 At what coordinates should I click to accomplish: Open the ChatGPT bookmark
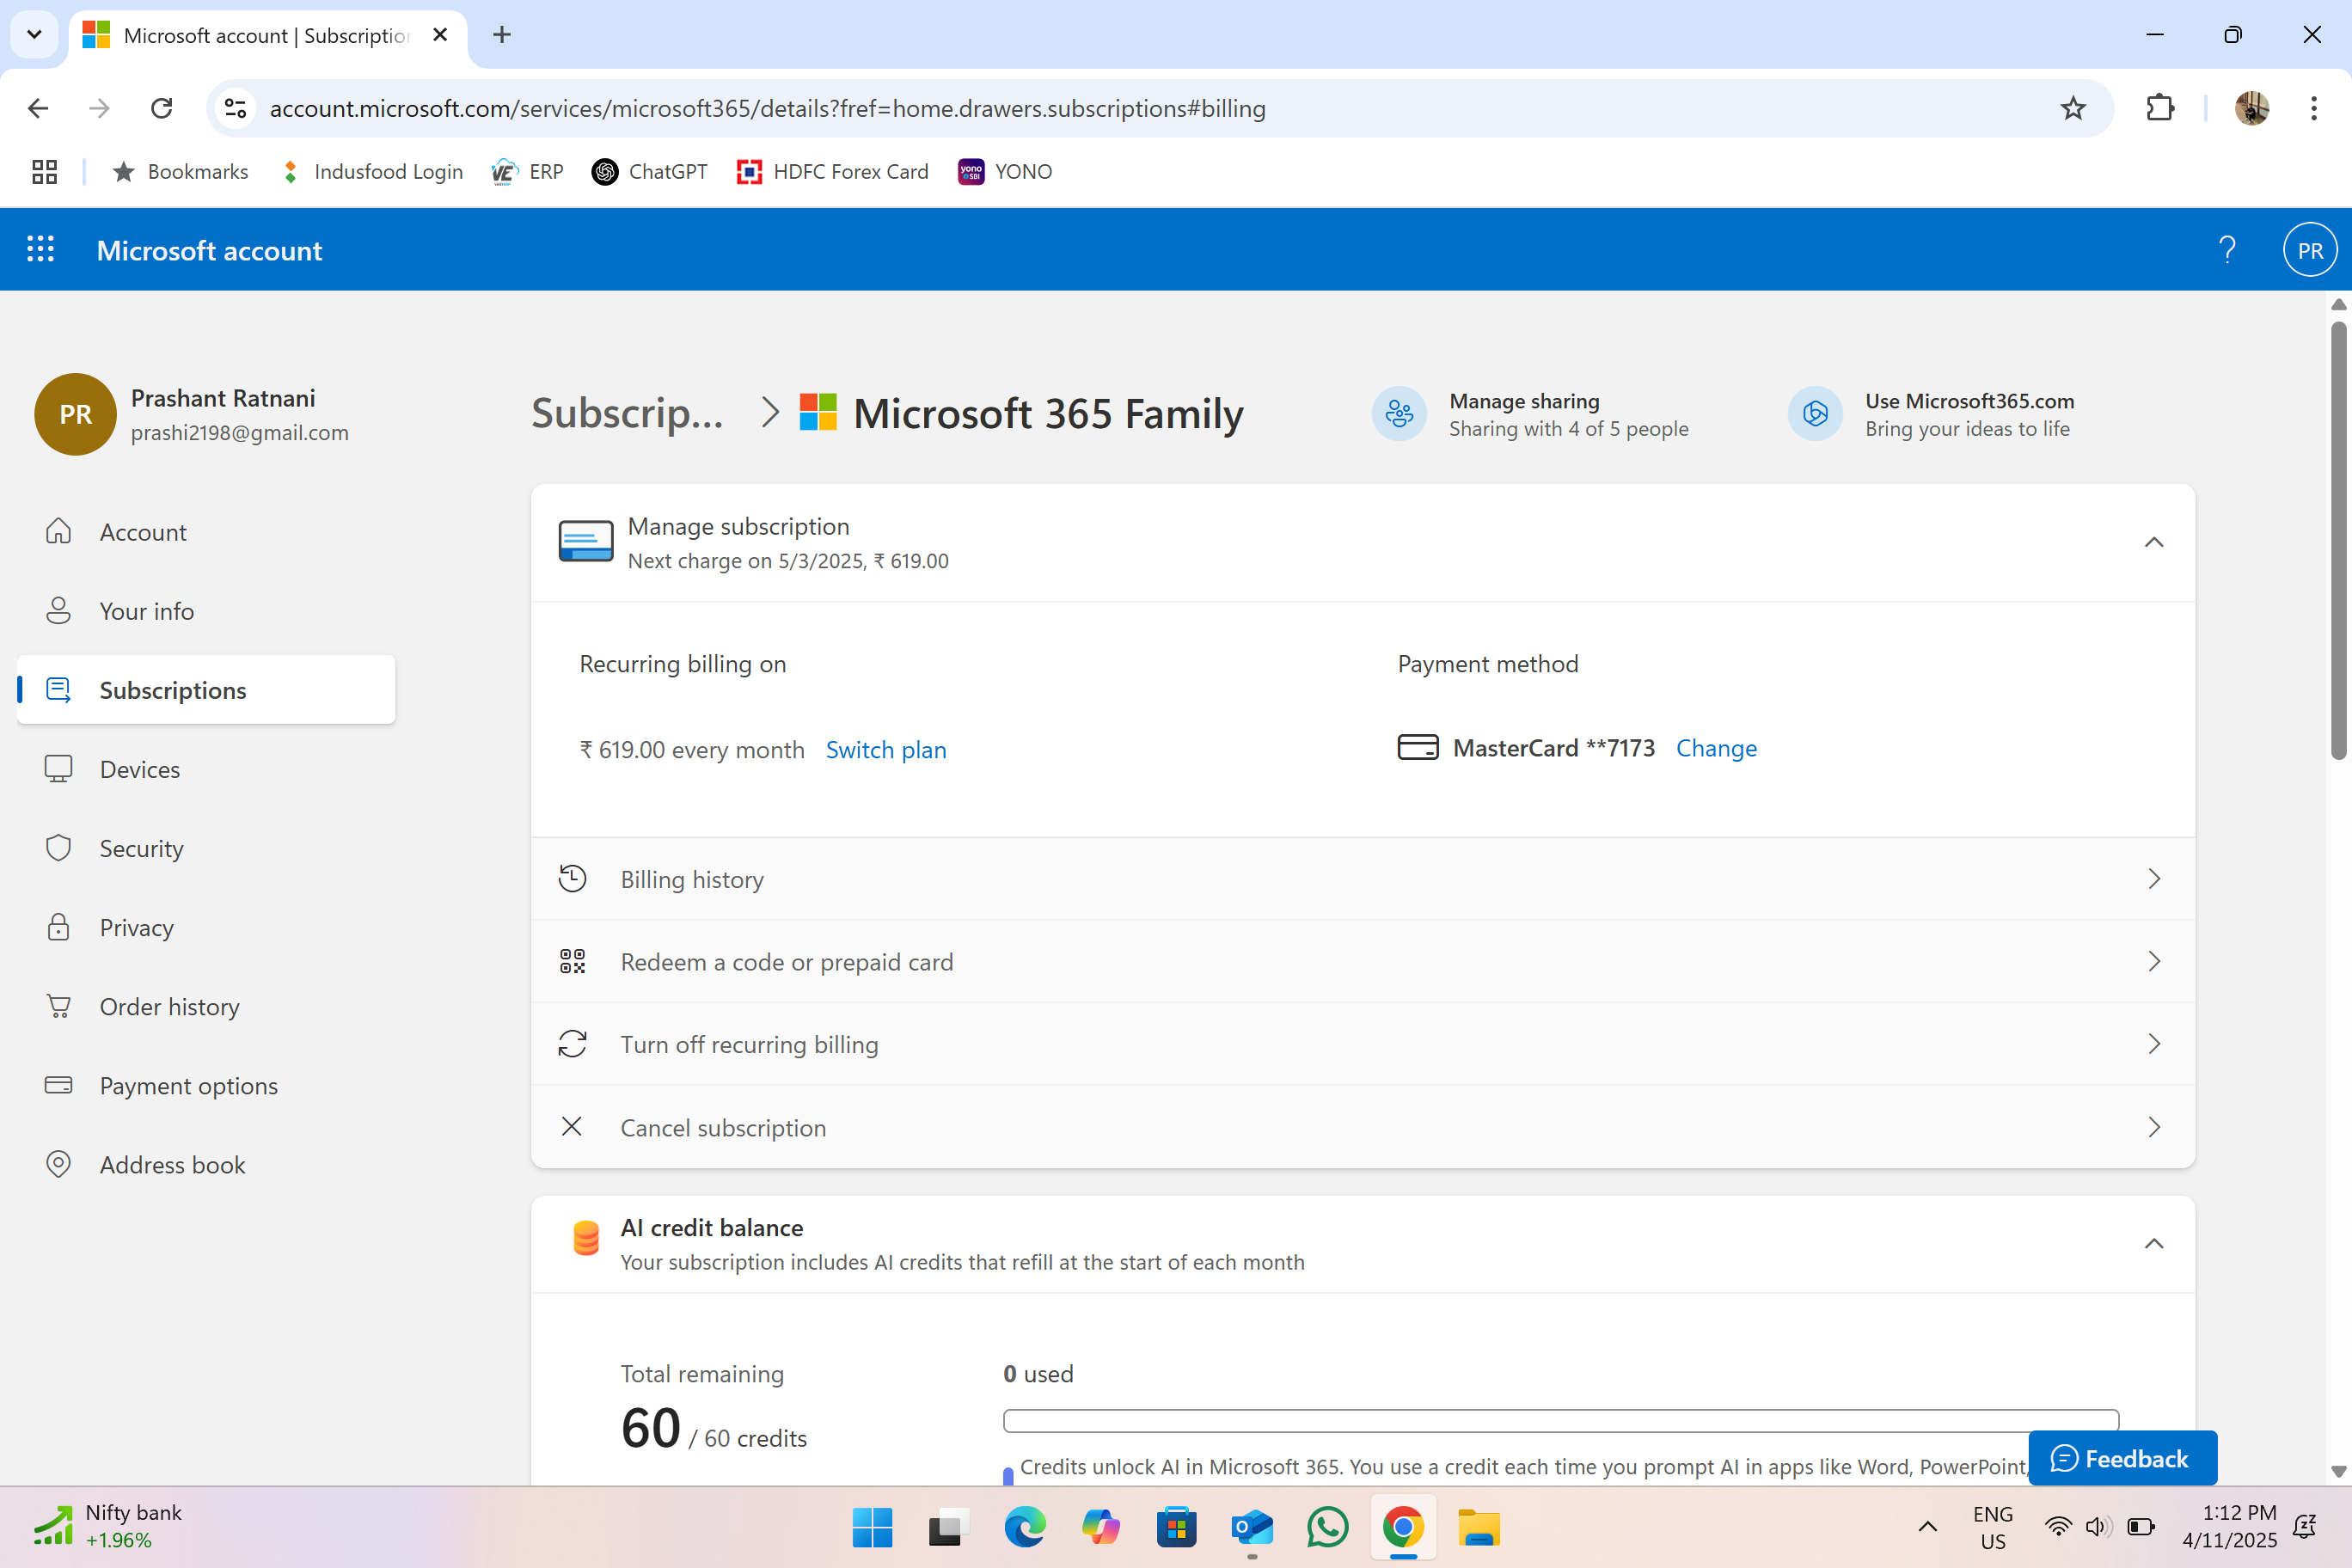pyautogui.click(x=650, y=172)
